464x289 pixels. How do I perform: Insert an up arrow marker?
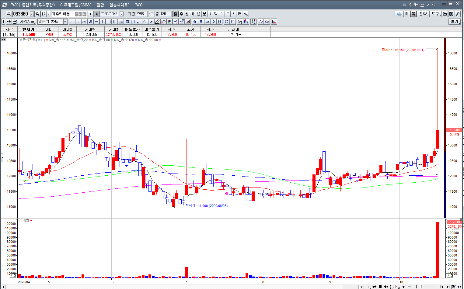coord(195,22)
